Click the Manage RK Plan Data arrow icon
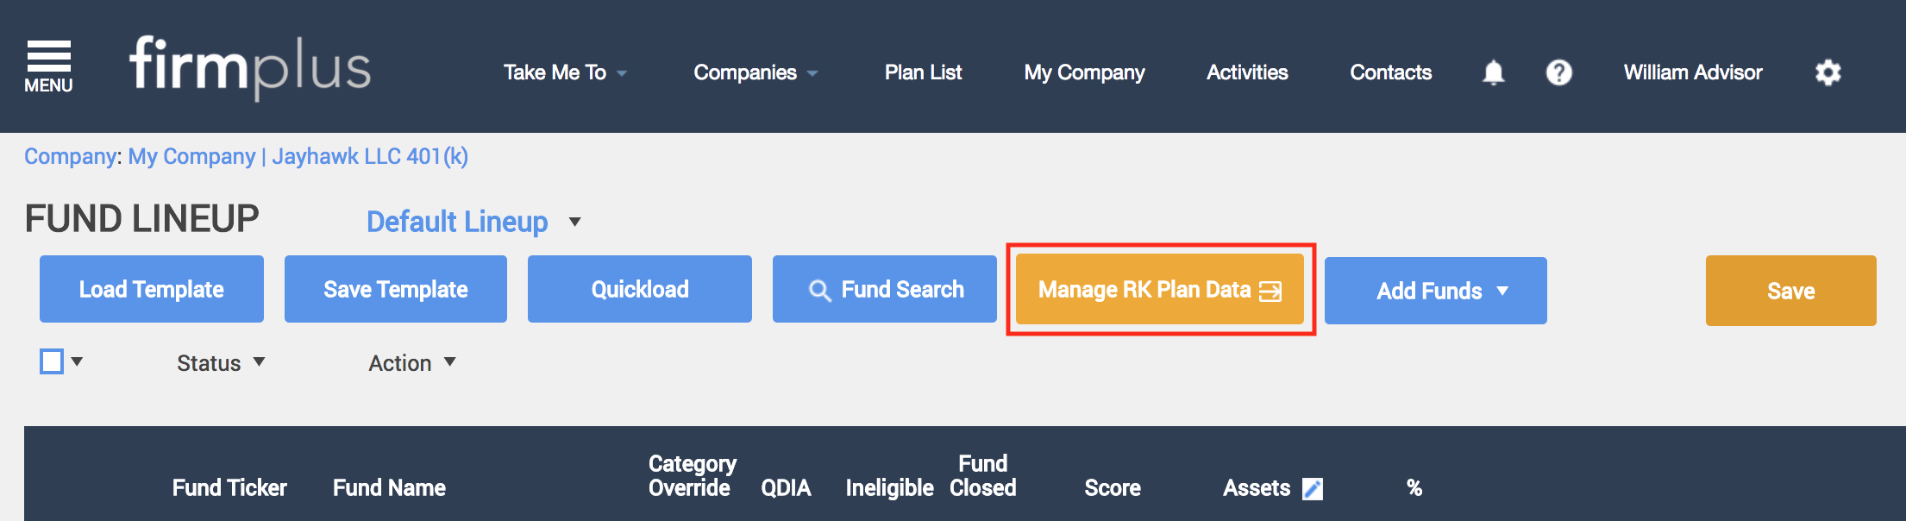The height and width of the screenshot is (521, 1906). click(x=1270, y=292)
